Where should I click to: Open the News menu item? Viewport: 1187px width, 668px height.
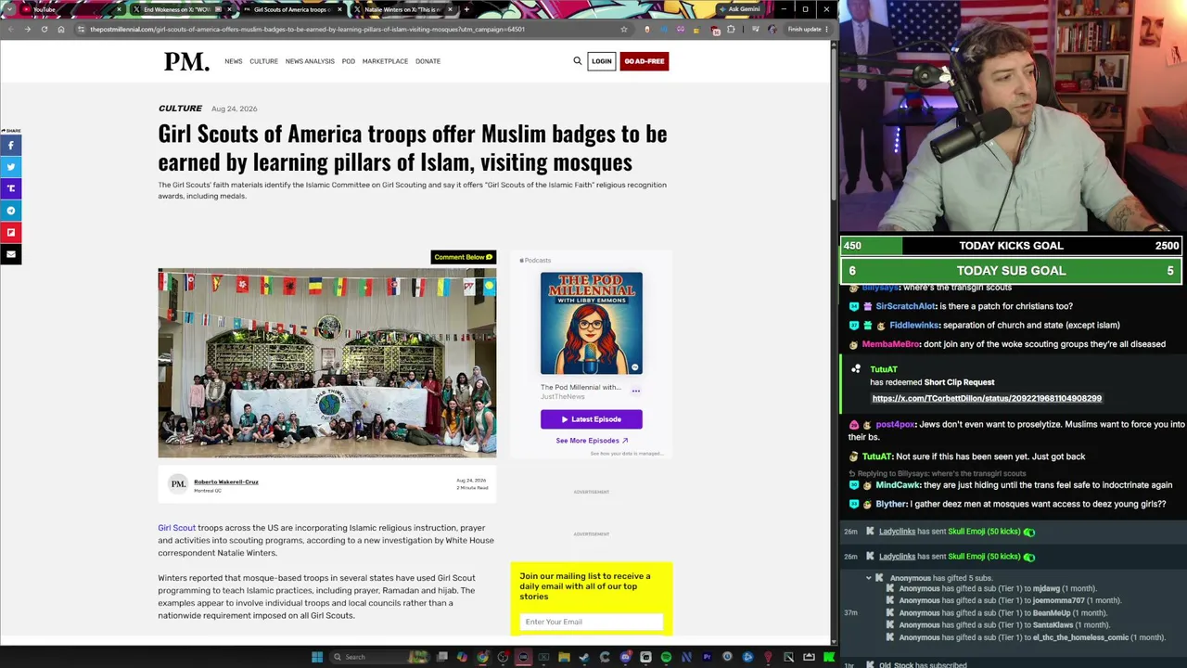tap(234, 61)
